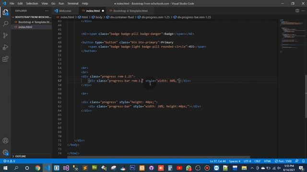
Task: Open the Selection menu
Action: tap(32, 3)
